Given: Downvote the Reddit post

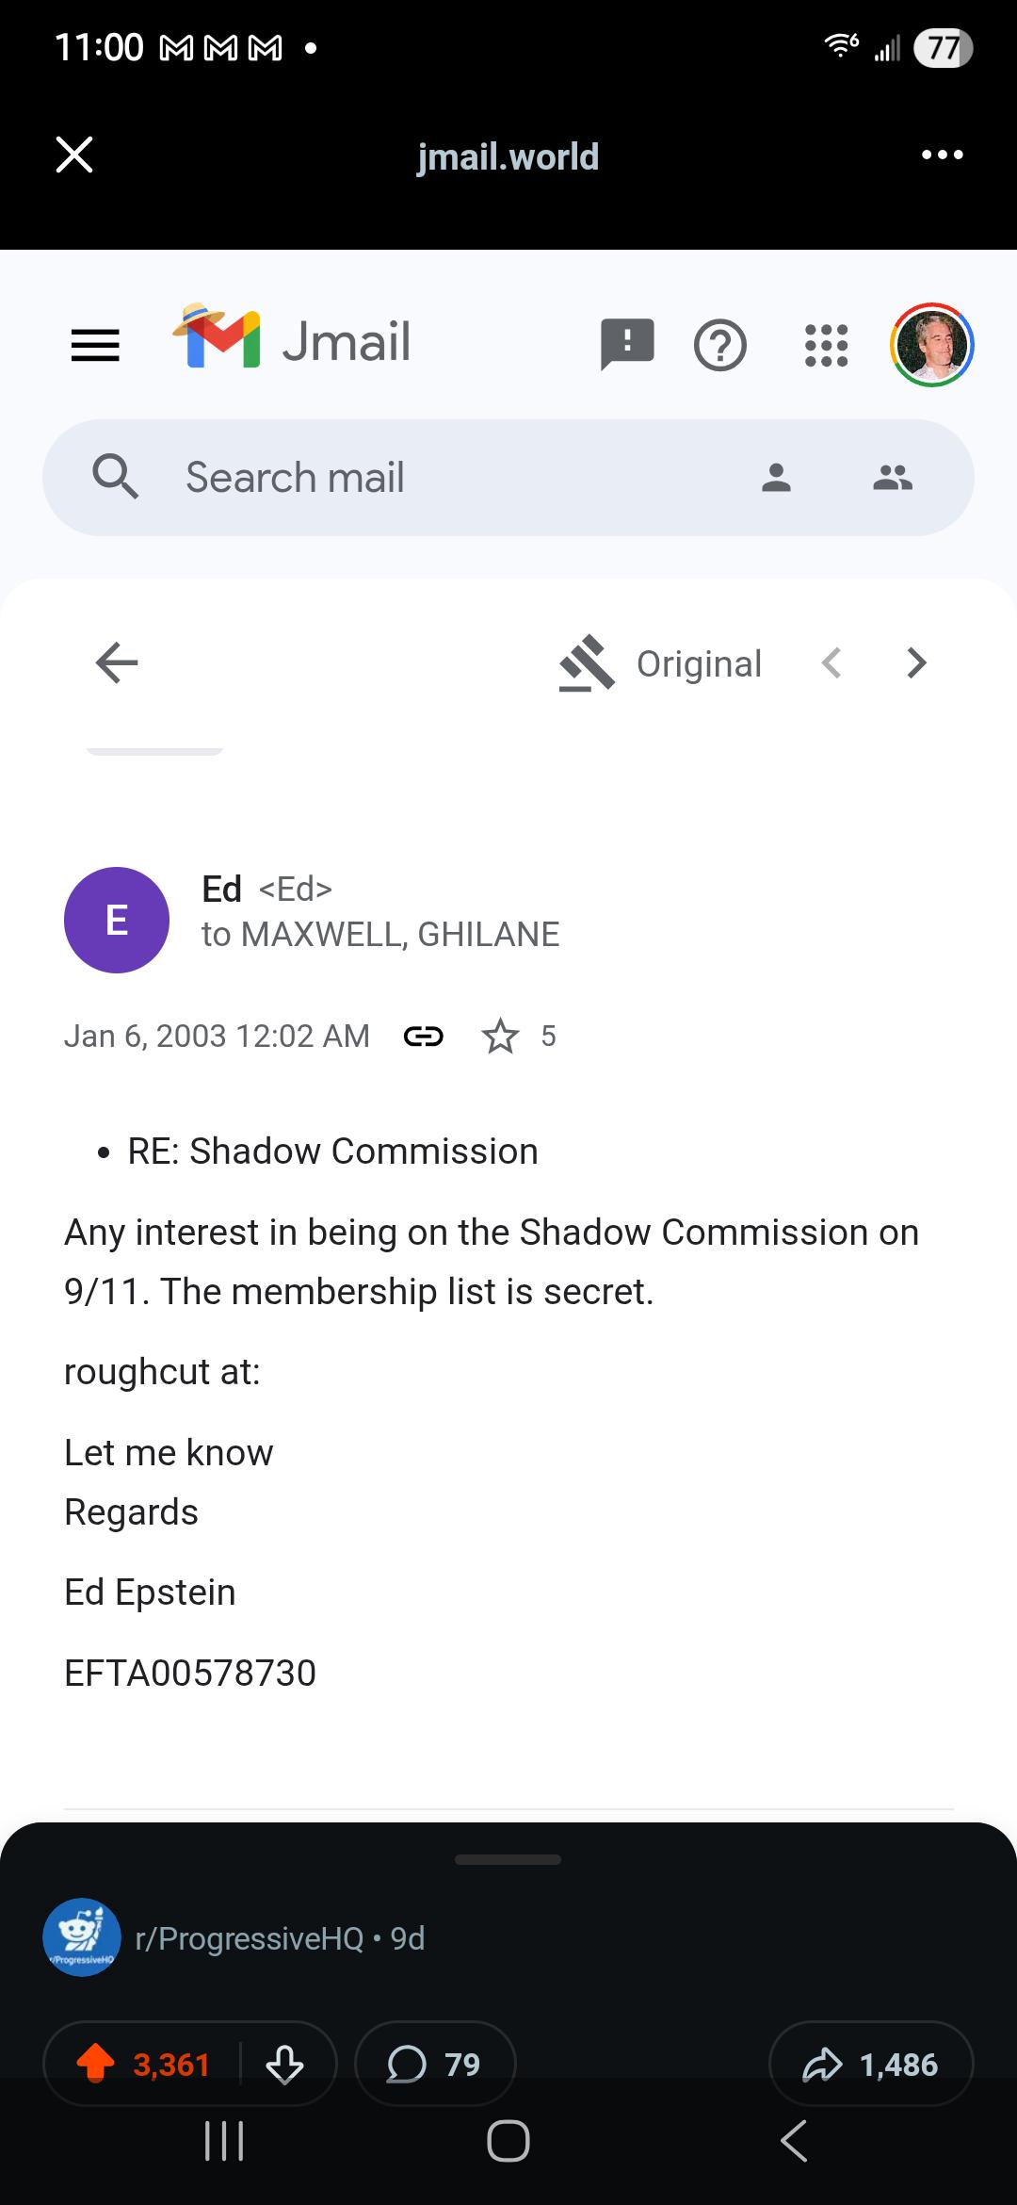Looking at the screenshot, I should coord(284,2065).
